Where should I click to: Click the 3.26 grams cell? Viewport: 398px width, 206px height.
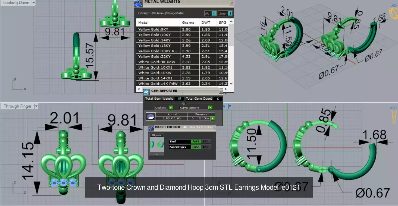pos(190,40)
